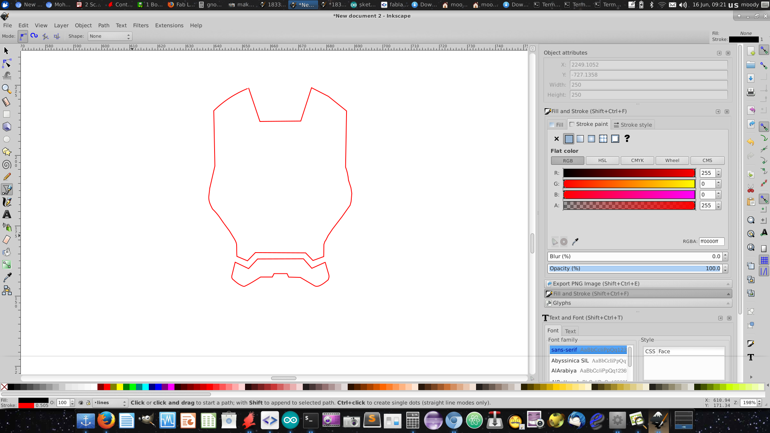
Task: Toggle the page grid snapping button
Action: coord(764,260)
